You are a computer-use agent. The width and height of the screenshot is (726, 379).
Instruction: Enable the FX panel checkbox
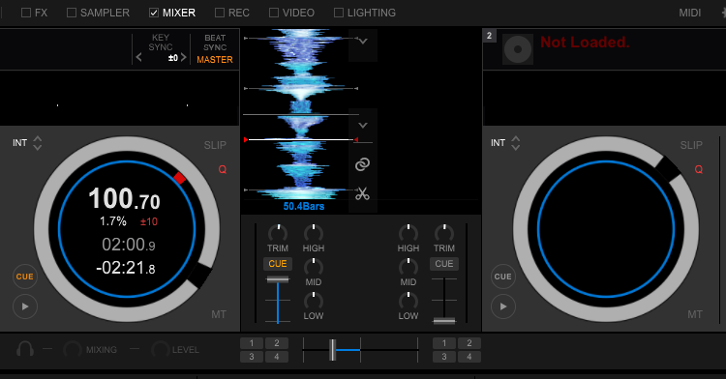tap(26, 13)
